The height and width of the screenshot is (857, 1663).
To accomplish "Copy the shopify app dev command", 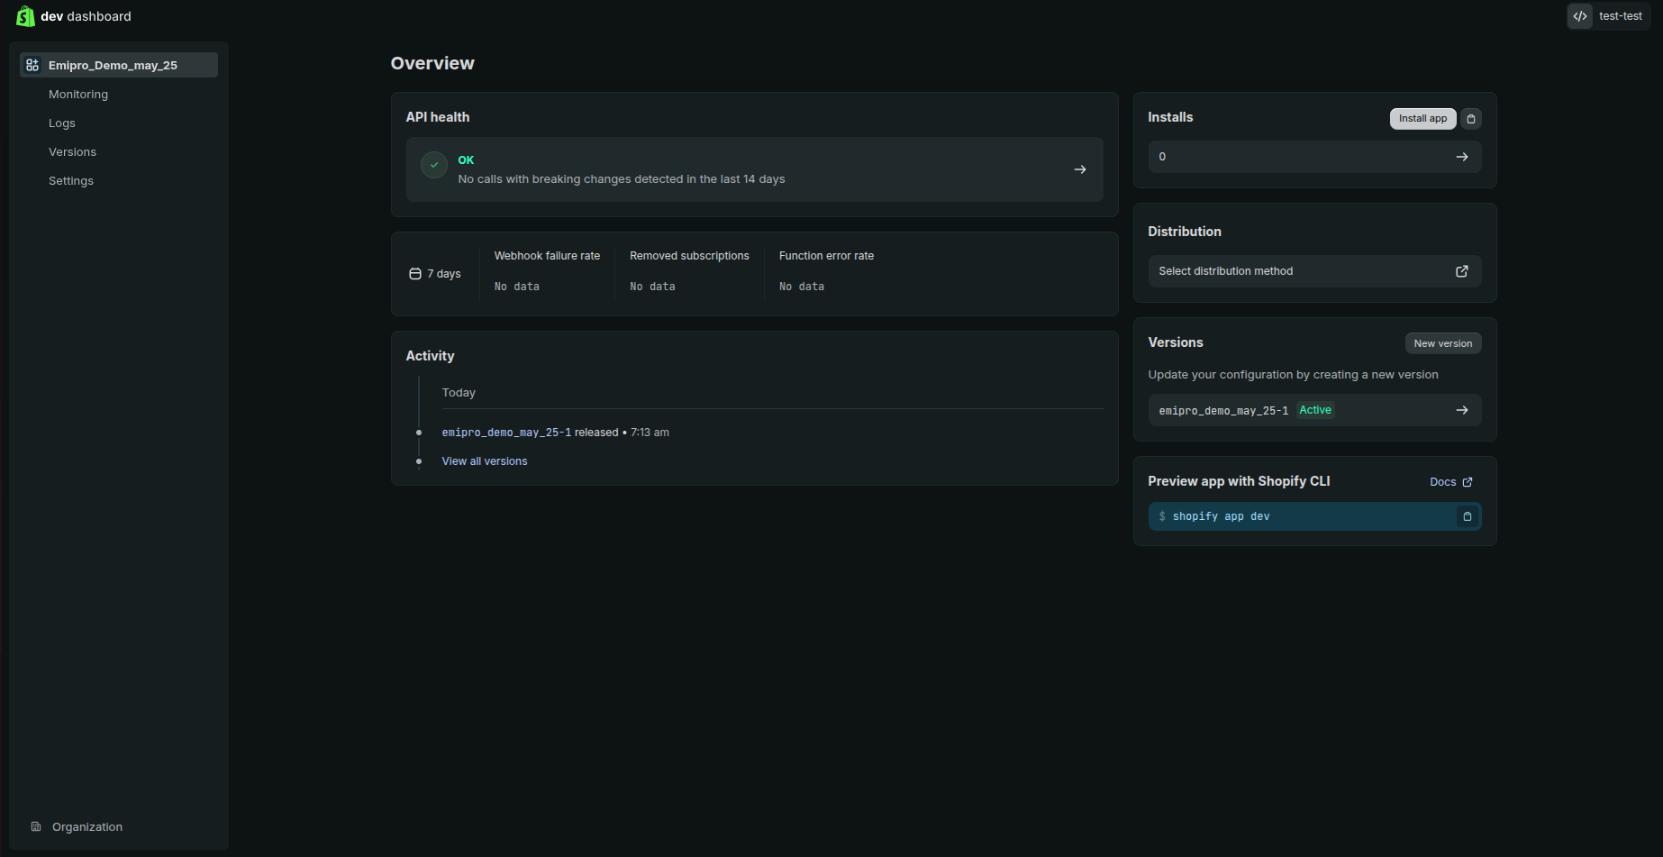I will click(x=1468, y=516).
